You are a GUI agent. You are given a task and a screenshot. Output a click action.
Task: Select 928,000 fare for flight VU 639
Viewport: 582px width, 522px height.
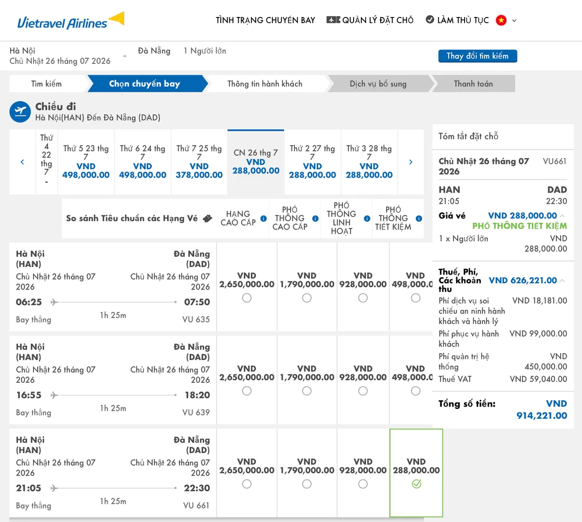pyautogui.click(x=363, y=391)
